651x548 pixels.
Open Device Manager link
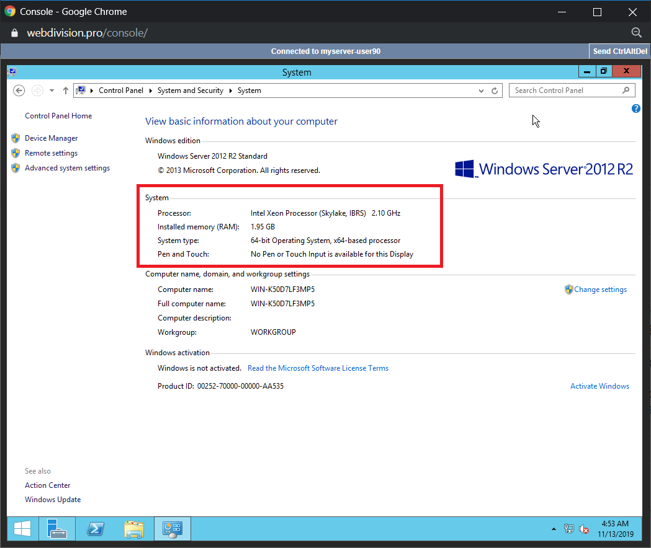[x=51, y=138]
